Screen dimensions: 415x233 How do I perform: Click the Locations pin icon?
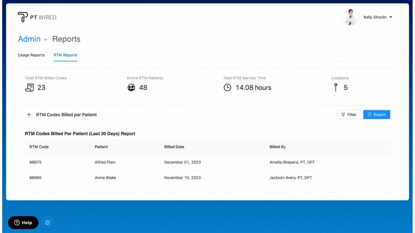point(336,87)
